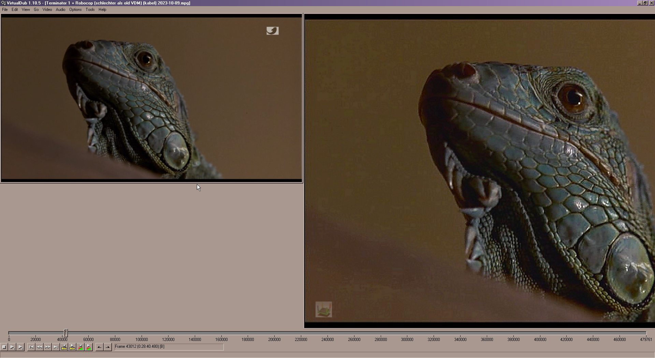Image resolution: width=655 pixels, height=358 pixels.
Task: Seek to next scene change
Action: click(x=89, y=347)
